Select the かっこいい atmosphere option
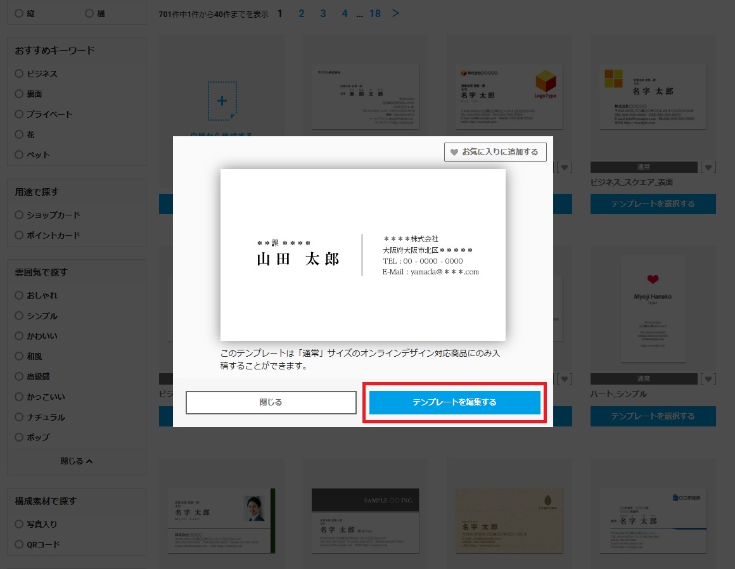Screen dimensions: 735x569 click(x=19, y=397)
